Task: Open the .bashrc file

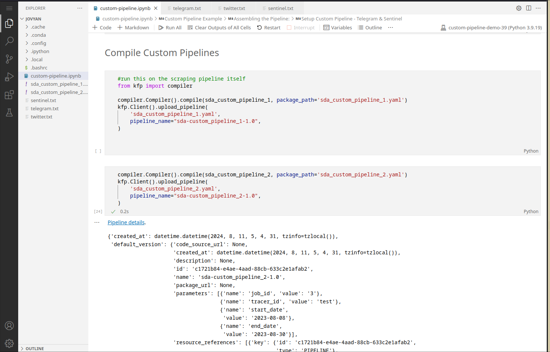Action: click(x=53, y=68)
